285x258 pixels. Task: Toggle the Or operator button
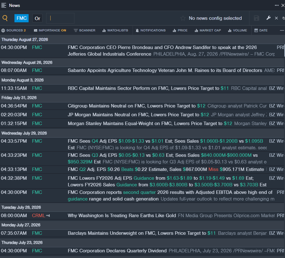coord(37,18)
